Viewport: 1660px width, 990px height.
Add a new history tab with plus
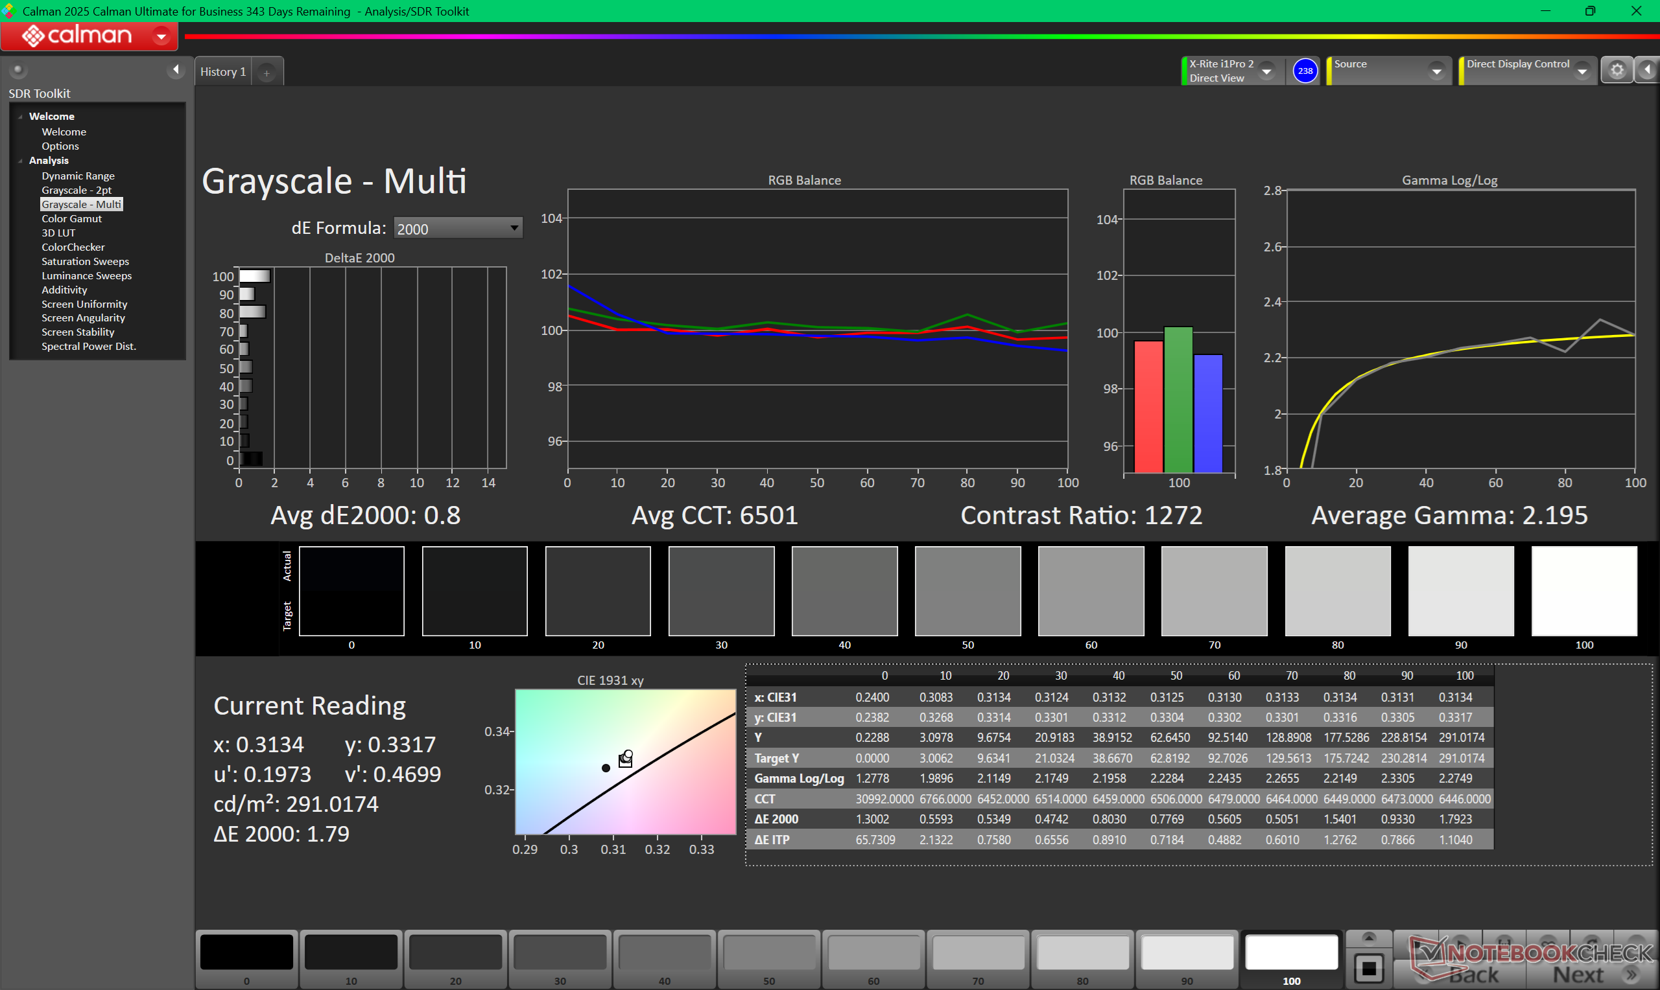click(267, 73)
